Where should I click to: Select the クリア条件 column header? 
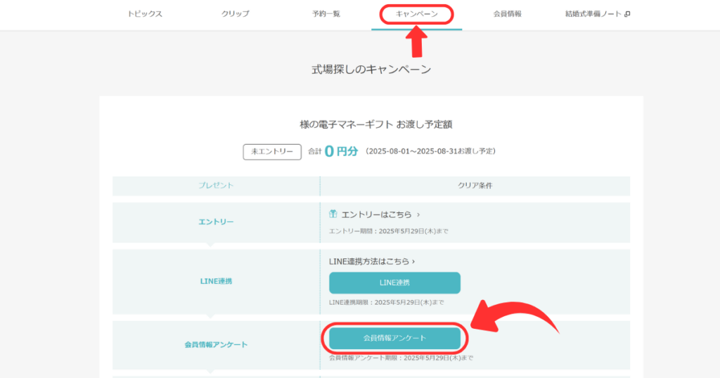tap(475, 185)
